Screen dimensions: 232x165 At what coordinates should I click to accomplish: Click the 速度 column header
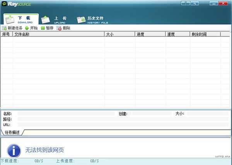[x=178, y=34]
